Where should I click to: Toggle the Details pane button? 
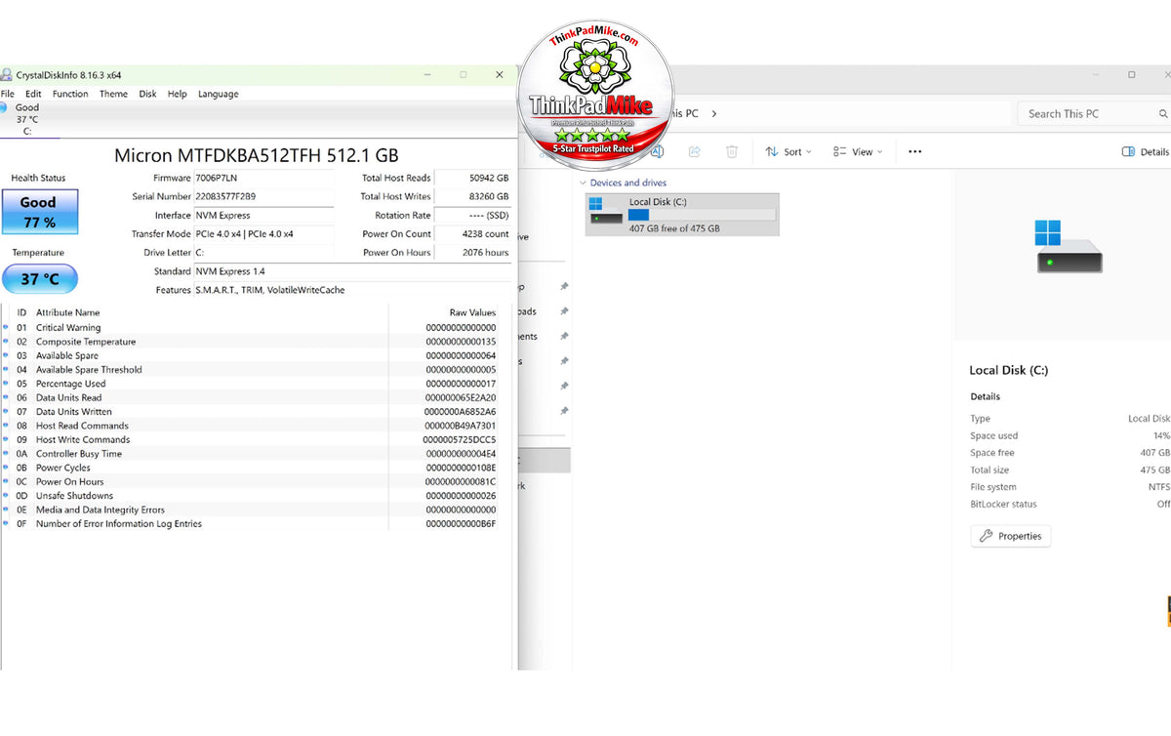(1146, 151)
